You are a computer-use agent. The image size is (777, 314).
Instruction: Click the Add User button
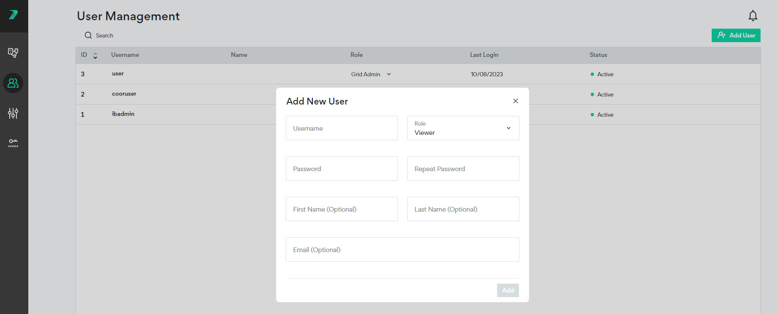[x=736, y=35]
